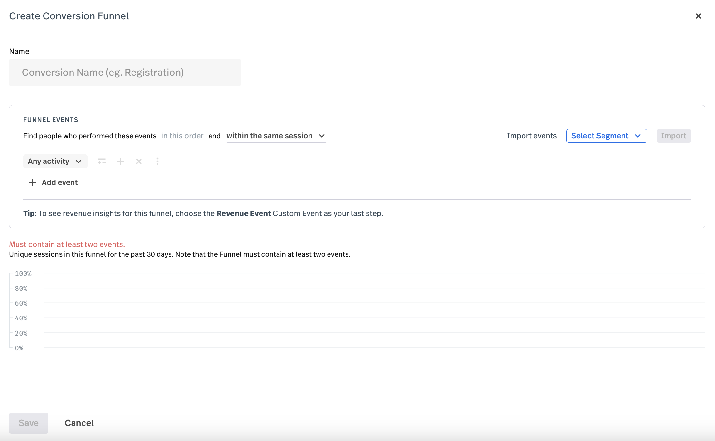Close the Create Conversion Funnel dialog
715x441 pixels.
[698, 16]
